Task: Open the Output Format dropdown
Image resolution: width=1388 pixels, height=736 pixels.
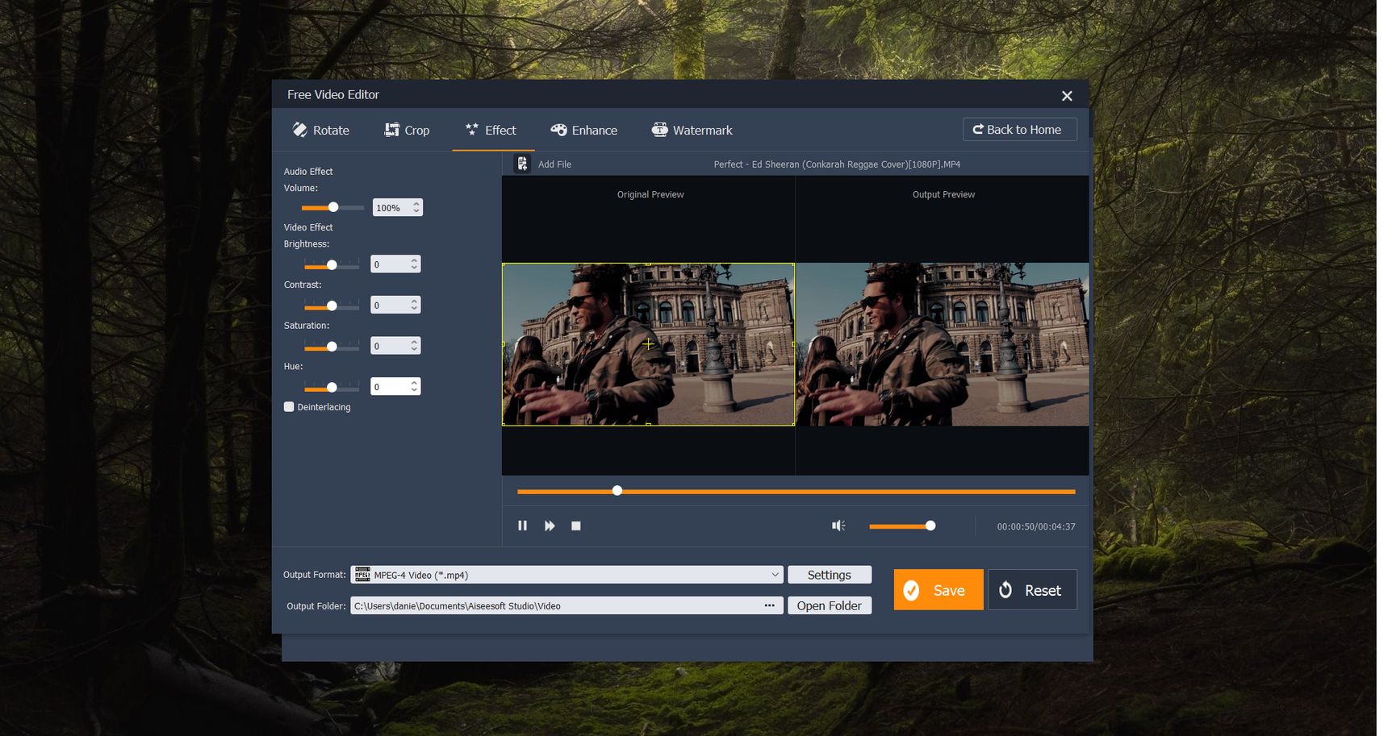Action: pyautogui.click(x=566, y=575)
